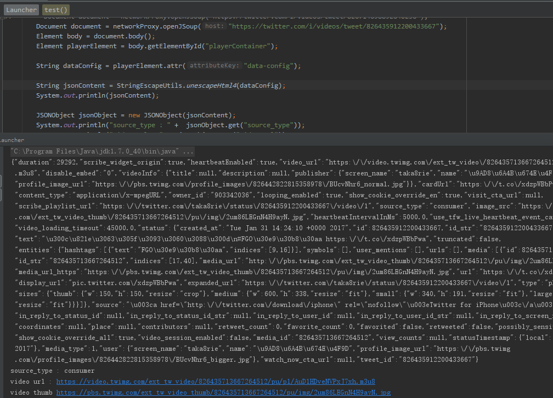Viewport: 553px width, 398px height.
Task: Click the 'host:' parameter hint
Action: pos(215,26)
